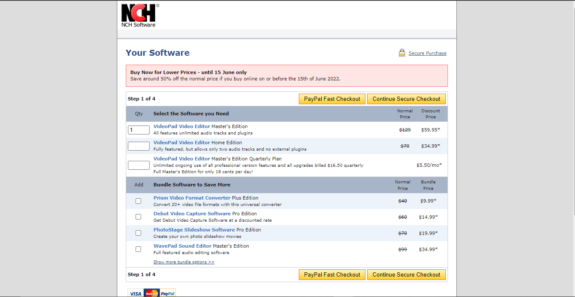Click the Your Software heading
575x297 pixels.
[158, 53]
